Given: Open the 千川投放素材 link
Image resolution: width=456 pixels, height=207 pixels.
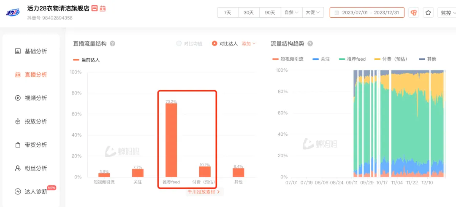Looking at the screenshot, I should point(204,192).
